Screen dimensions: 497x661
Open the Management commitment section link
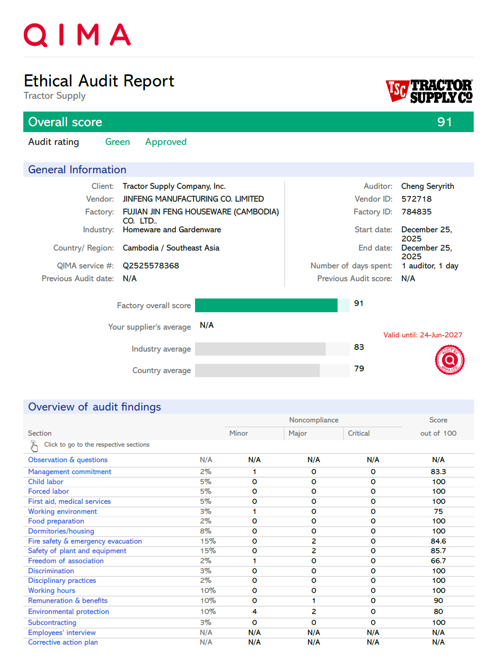pos(70,472)
